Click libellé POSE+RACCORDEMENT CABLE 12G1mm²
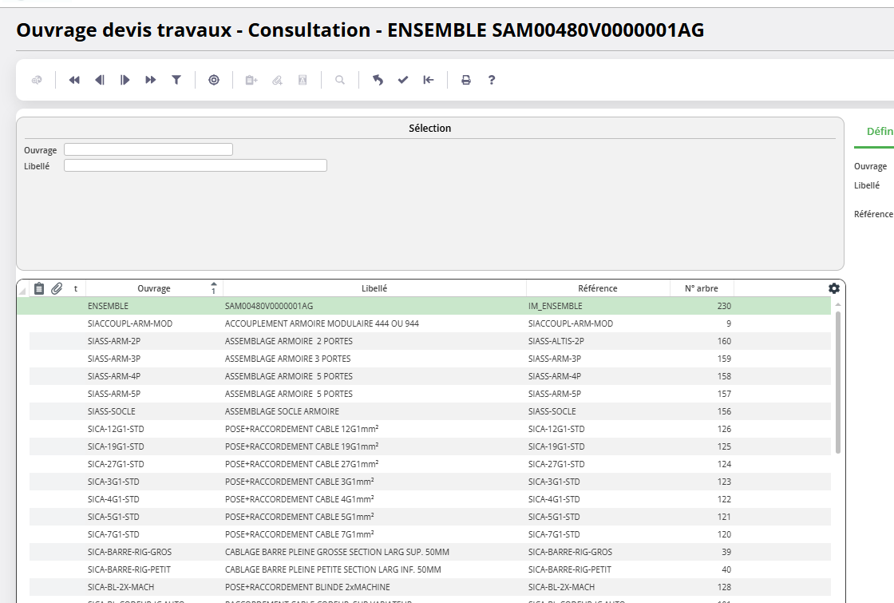The width and height of the screenshot is (894, 603). (302, 429)
